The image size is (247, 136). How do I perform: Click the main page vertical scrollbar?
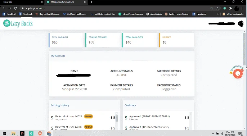click(x=244, y=49)
